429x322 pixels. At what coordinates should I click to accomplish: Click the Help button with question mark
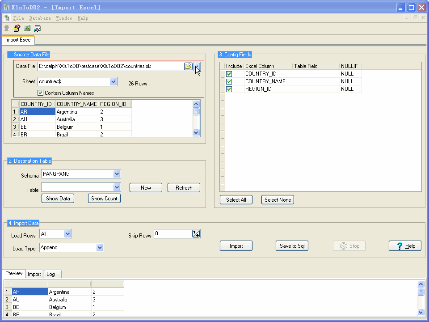pos(405,246)
